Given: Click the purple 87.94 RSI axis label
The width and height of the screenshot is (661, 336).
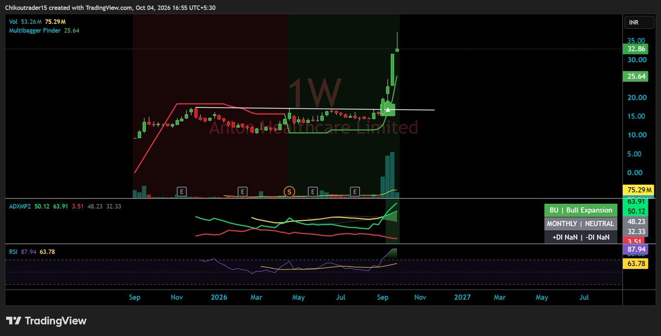Looking at the screenshot, I should tap(636, 250).
